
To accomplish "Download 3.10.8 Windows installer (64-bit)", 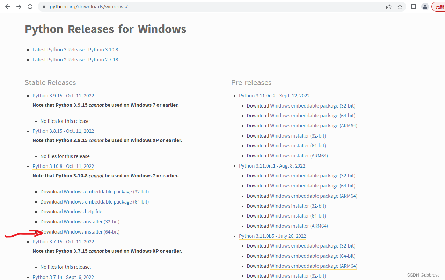I will tap(92, 232).
